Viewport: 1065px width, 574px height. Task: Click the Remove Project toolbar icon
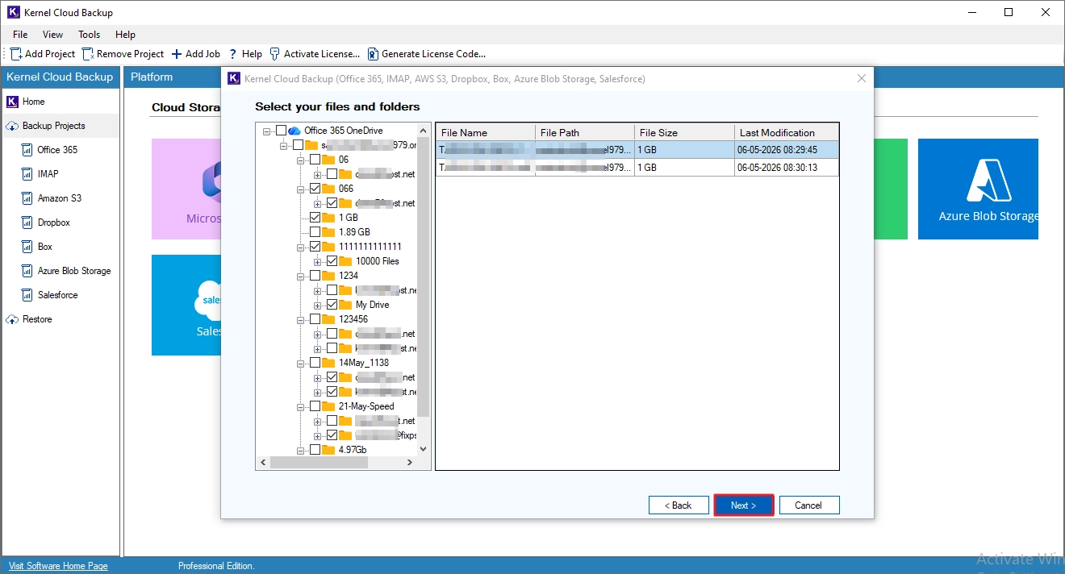pyautogui.click(x=88, y=54)
